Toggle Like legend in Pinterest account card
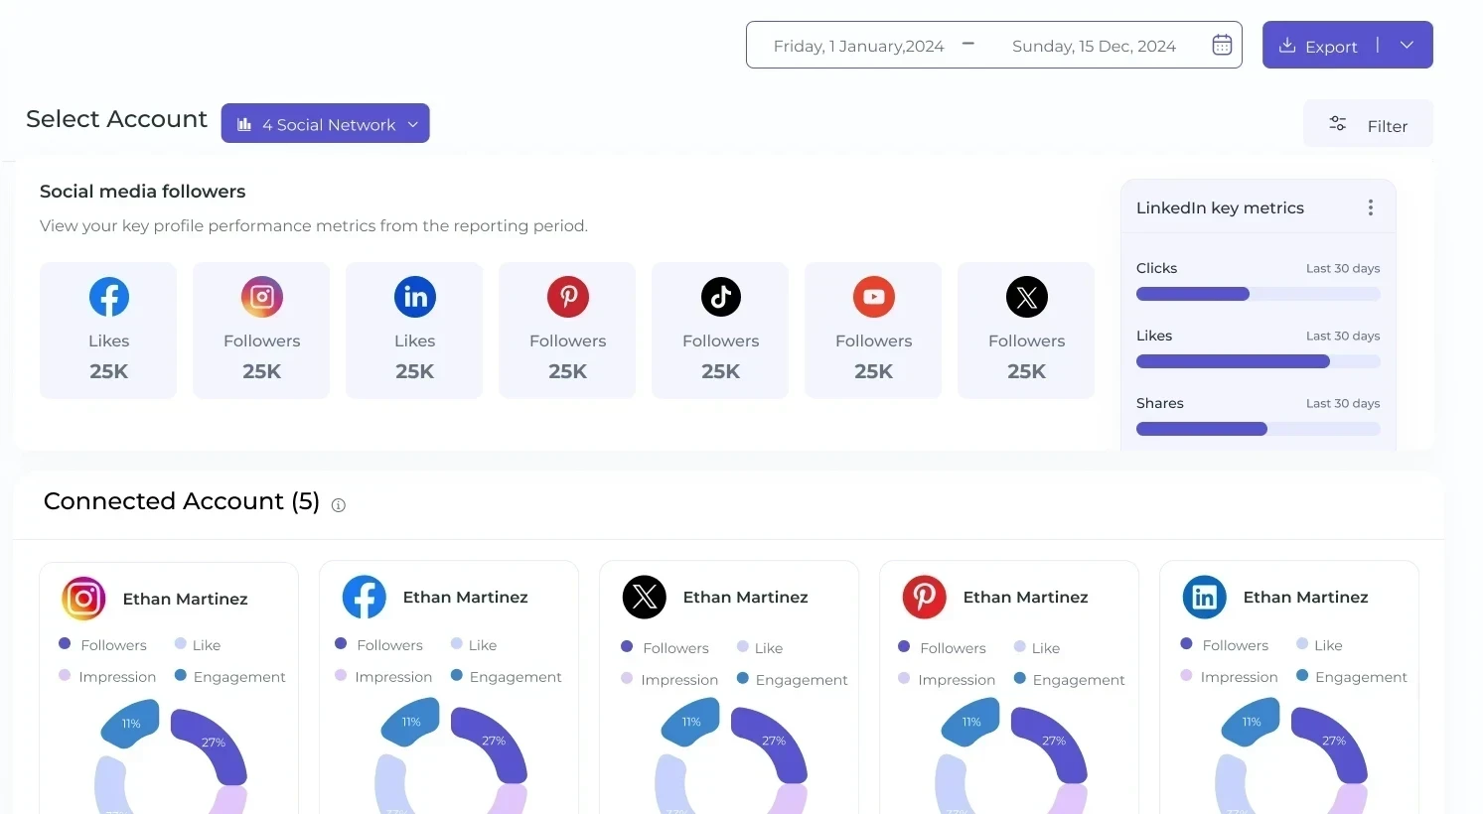1483x814 pixels. click(1037, 647)
